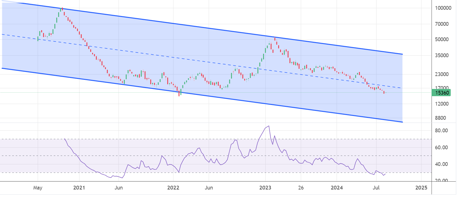Screen dimensions: 457x203
Task: Select the 2023 year label on time axis
Action: coord(265,188)
